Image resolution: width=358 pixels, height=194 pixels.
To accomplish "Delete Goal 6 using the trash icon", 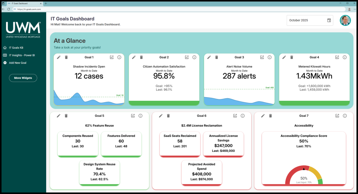I will (x=168, y=116).
